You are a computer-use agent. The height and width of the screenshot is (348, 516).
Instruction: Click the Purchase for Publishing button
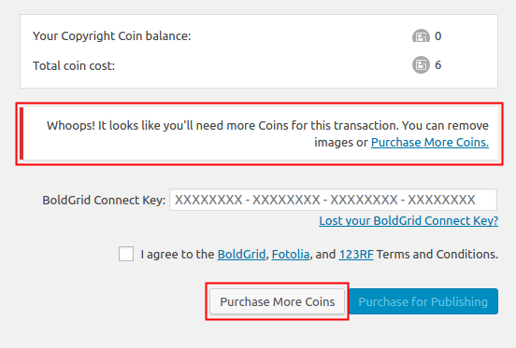click(x=423, y=301)
